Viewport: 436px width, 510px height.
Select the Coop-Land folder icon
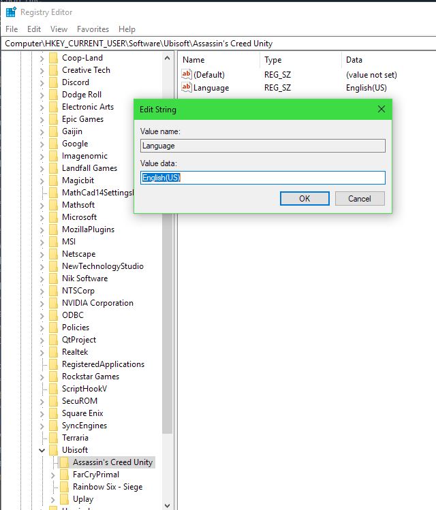tap(53, 58)
